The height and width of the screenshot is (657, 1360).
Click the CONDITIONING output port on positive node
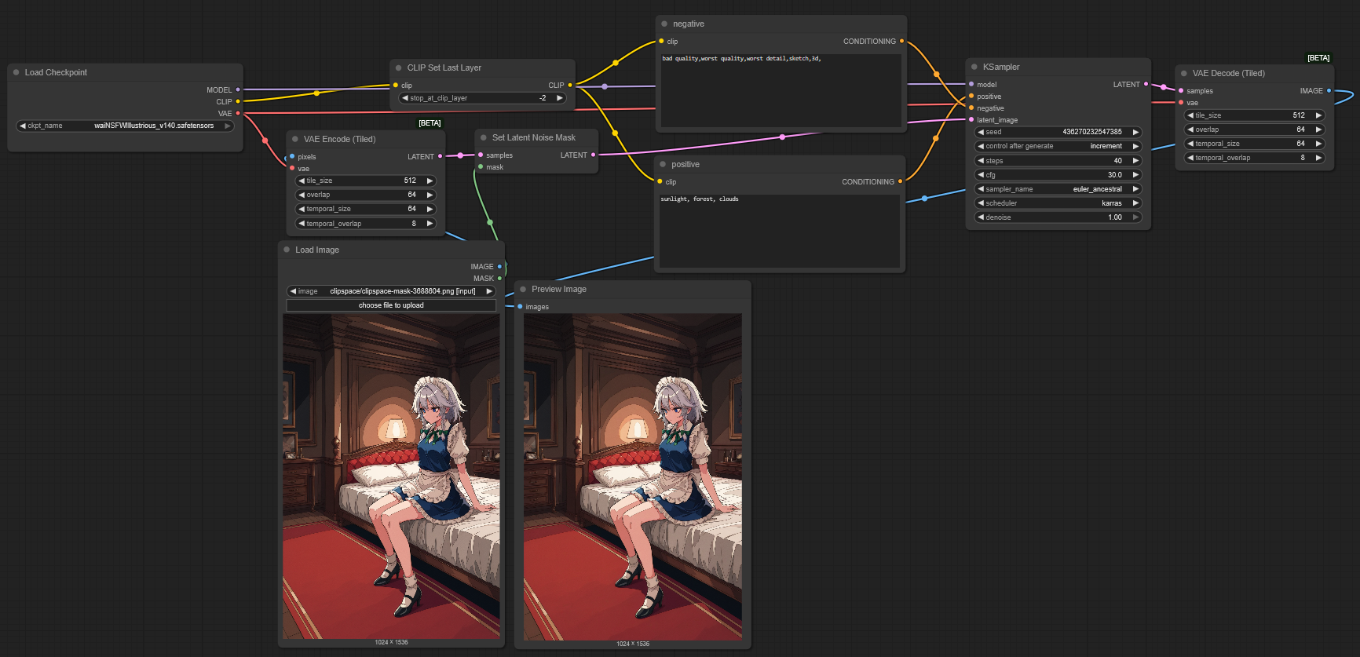(x=900, y=181)
